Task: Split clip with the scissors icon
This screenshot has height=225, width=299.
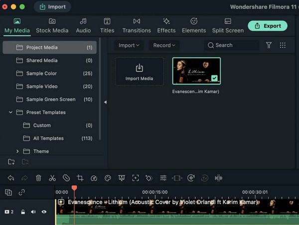Action: point(52,178)
